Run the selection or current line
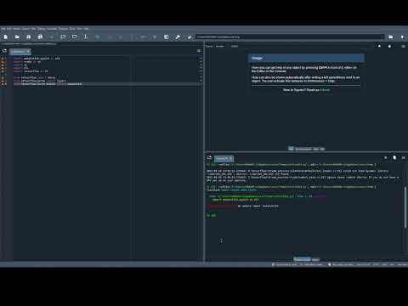Image resolution: width=408 pixels, height=306 pixels. 86,37
